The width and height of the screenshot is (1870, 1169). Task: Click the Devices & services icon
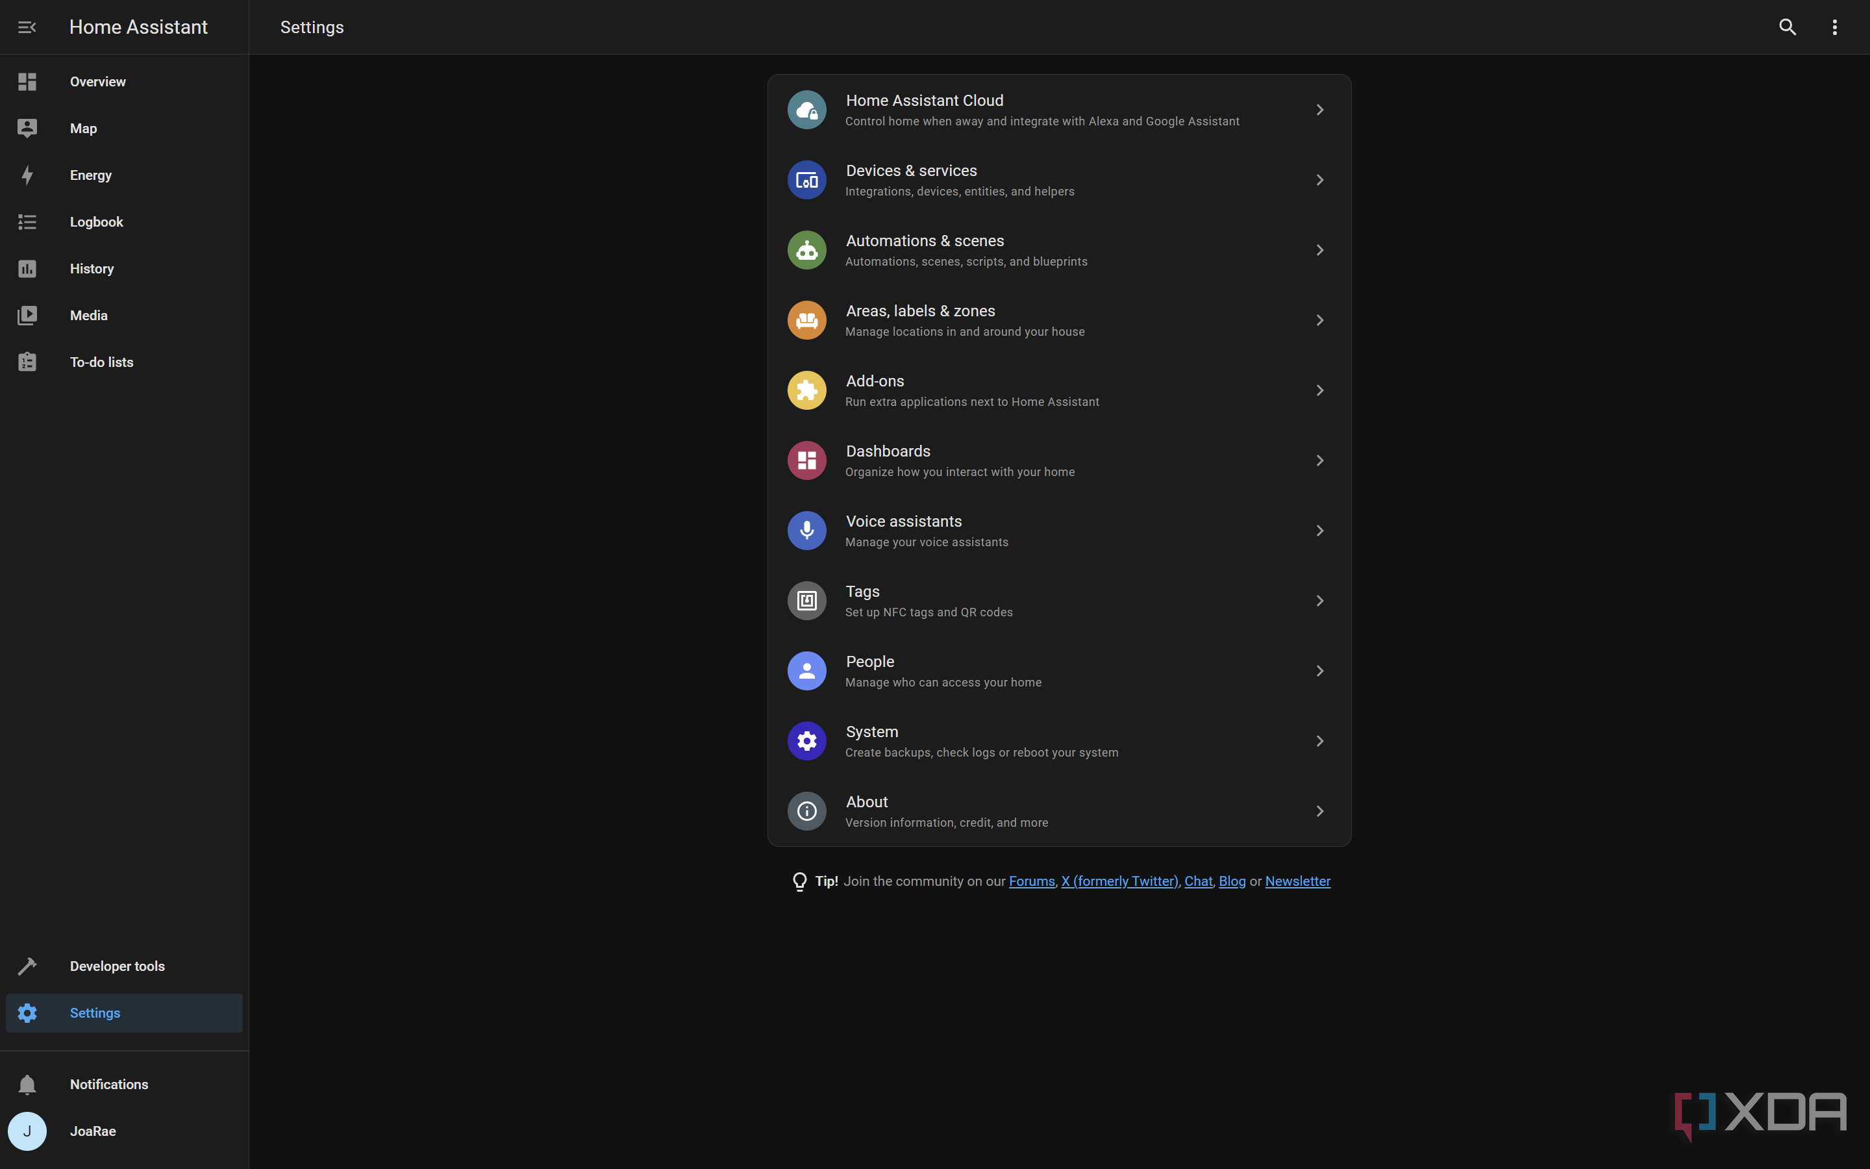[x=806, y=180]
